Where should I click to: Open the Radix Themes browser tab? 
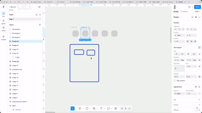point(168,2)
